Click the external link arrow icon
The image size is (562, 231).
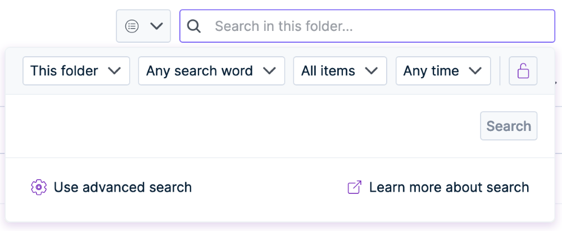coord(355,187)
